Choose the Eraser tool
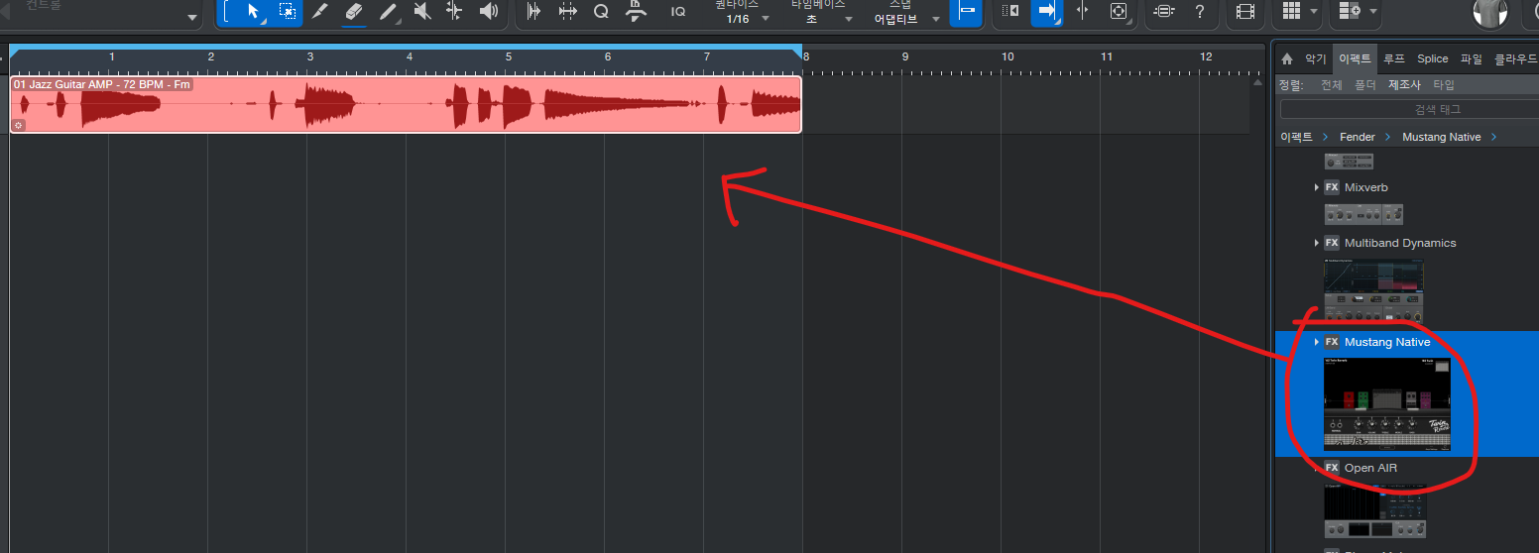1539x553 pixels. 354,11
